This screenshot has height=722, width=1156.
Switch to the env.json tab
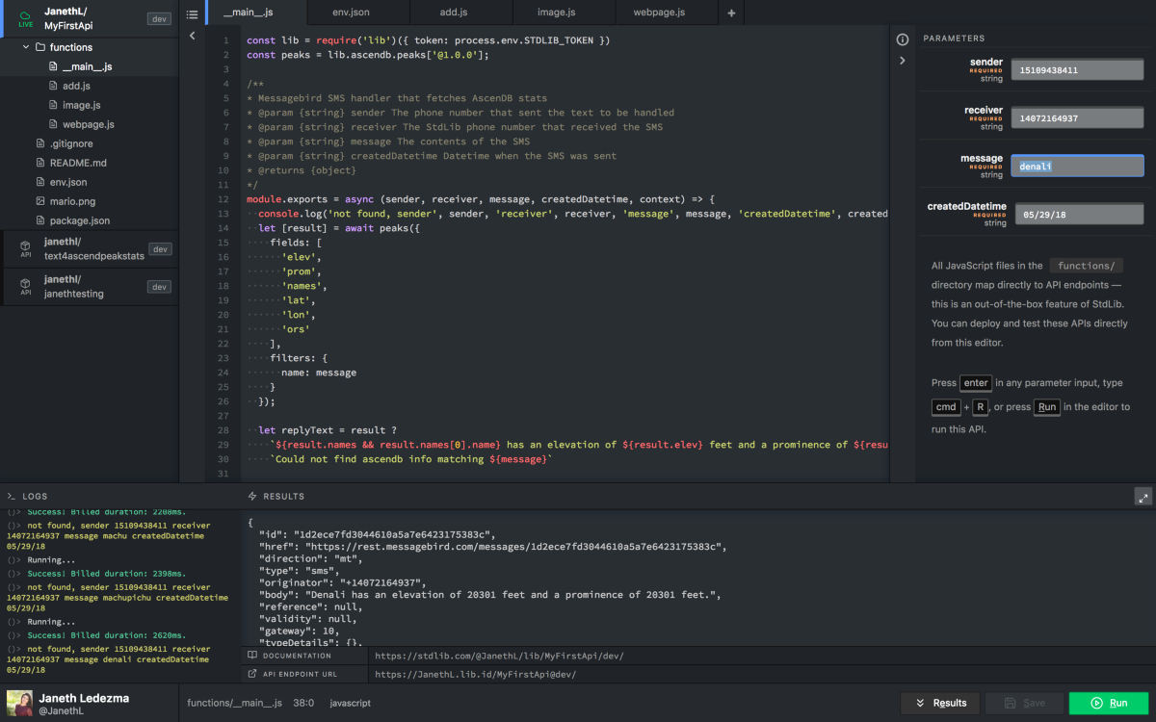tap(357, 13)
